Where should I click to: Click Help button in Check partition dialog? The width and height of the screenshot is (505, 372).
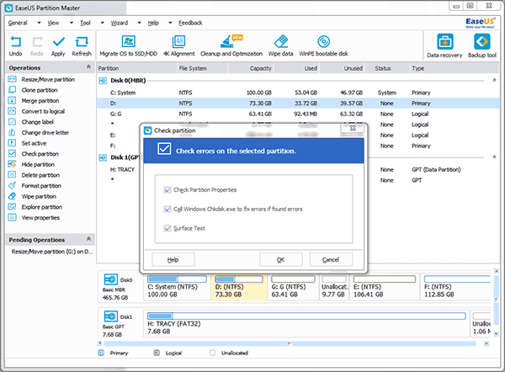pyautogui.click(x=173, y=259)
